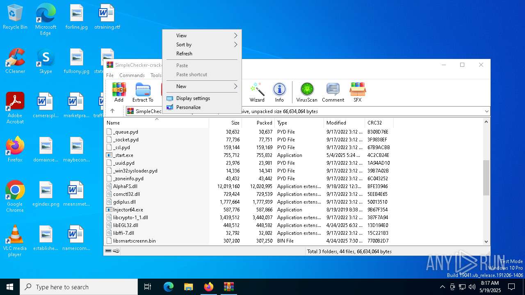Image resolution: width=525 pixels, height=295 pixels.
Task: Go up one folder level arrow
Action: point(112,111)
